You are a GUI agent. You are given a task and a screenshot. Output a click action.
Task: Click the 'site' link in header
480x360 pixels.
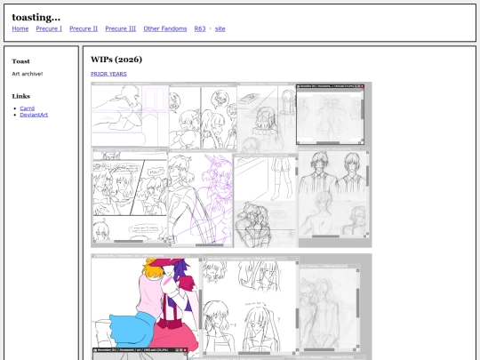tap(220, 28)
